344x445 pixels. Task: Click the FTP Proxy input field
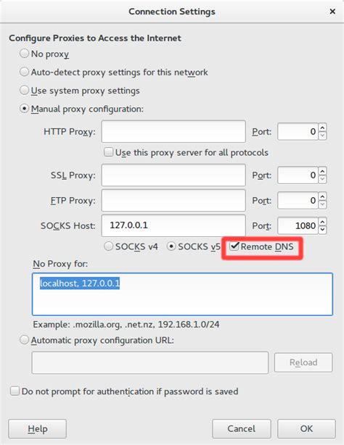(173, 200)
